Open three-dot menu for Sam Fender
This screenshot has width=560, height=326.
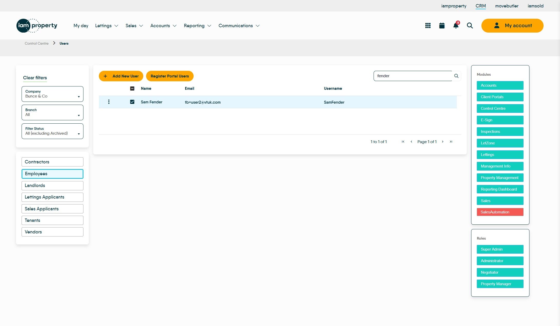pos(109,102)
